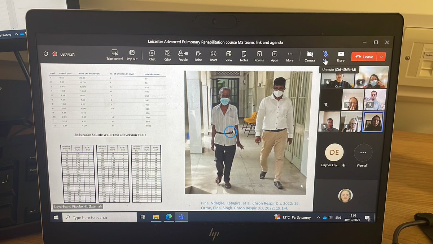Click the OneDrive cloud tray icon

click(324, 218)
